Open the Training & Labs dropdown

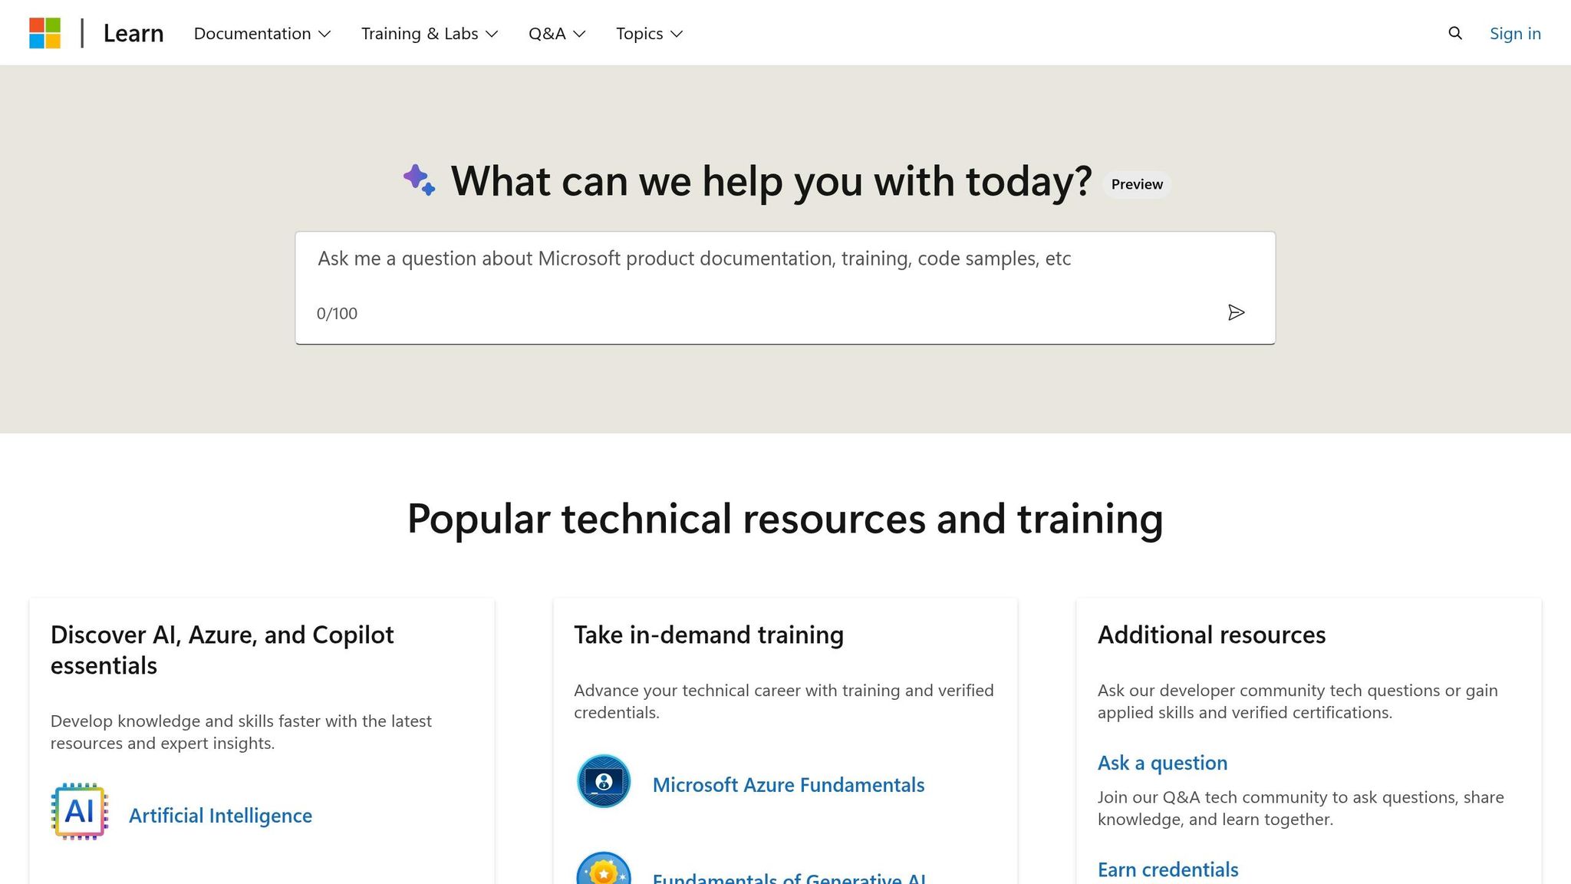pos(430,33)
